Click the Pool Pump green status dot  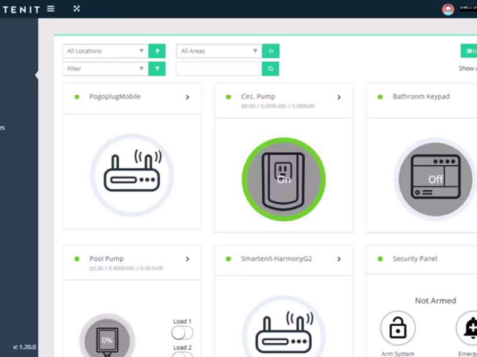tap(77, 259)
